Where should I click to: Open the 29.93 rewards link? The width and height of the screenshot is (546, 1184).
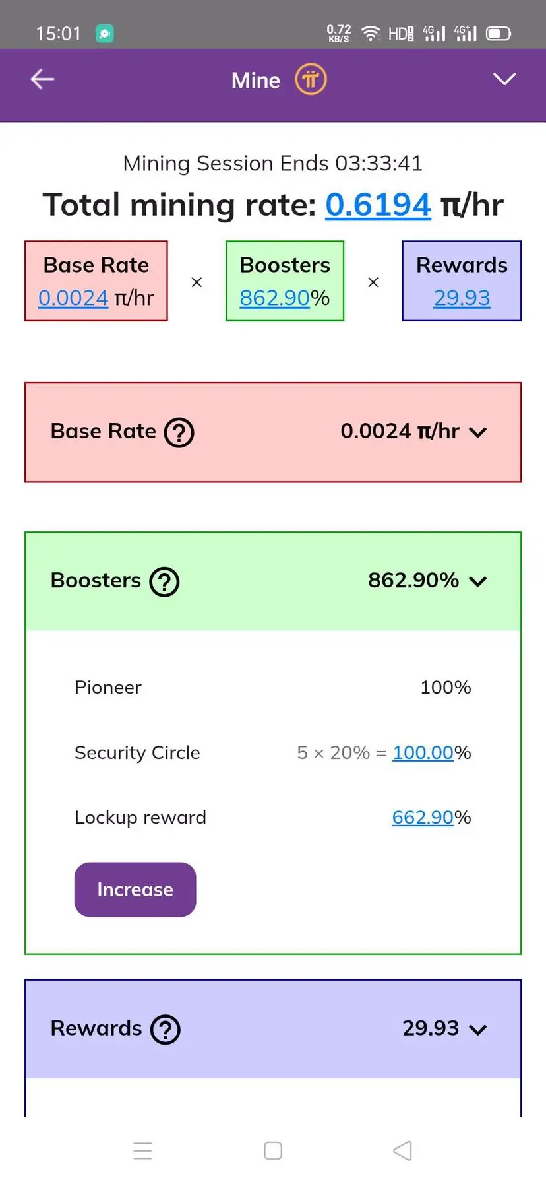[x=462, y=298]
